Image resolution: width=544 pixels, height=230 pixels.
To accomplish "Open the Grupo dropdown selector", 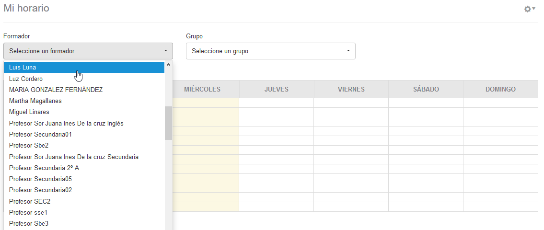I will [x=270, y=51].
